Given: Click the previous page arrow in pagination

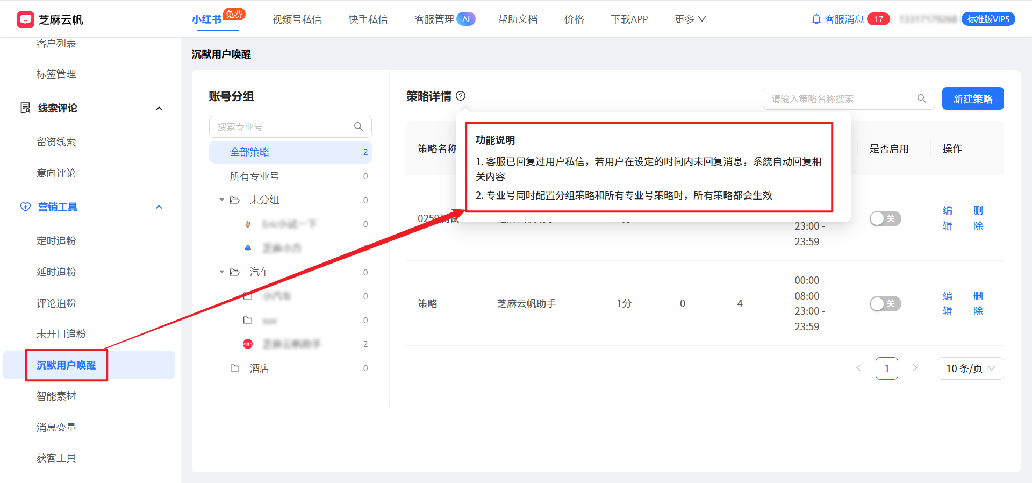Looking at the screenshot, I should 858,368.
